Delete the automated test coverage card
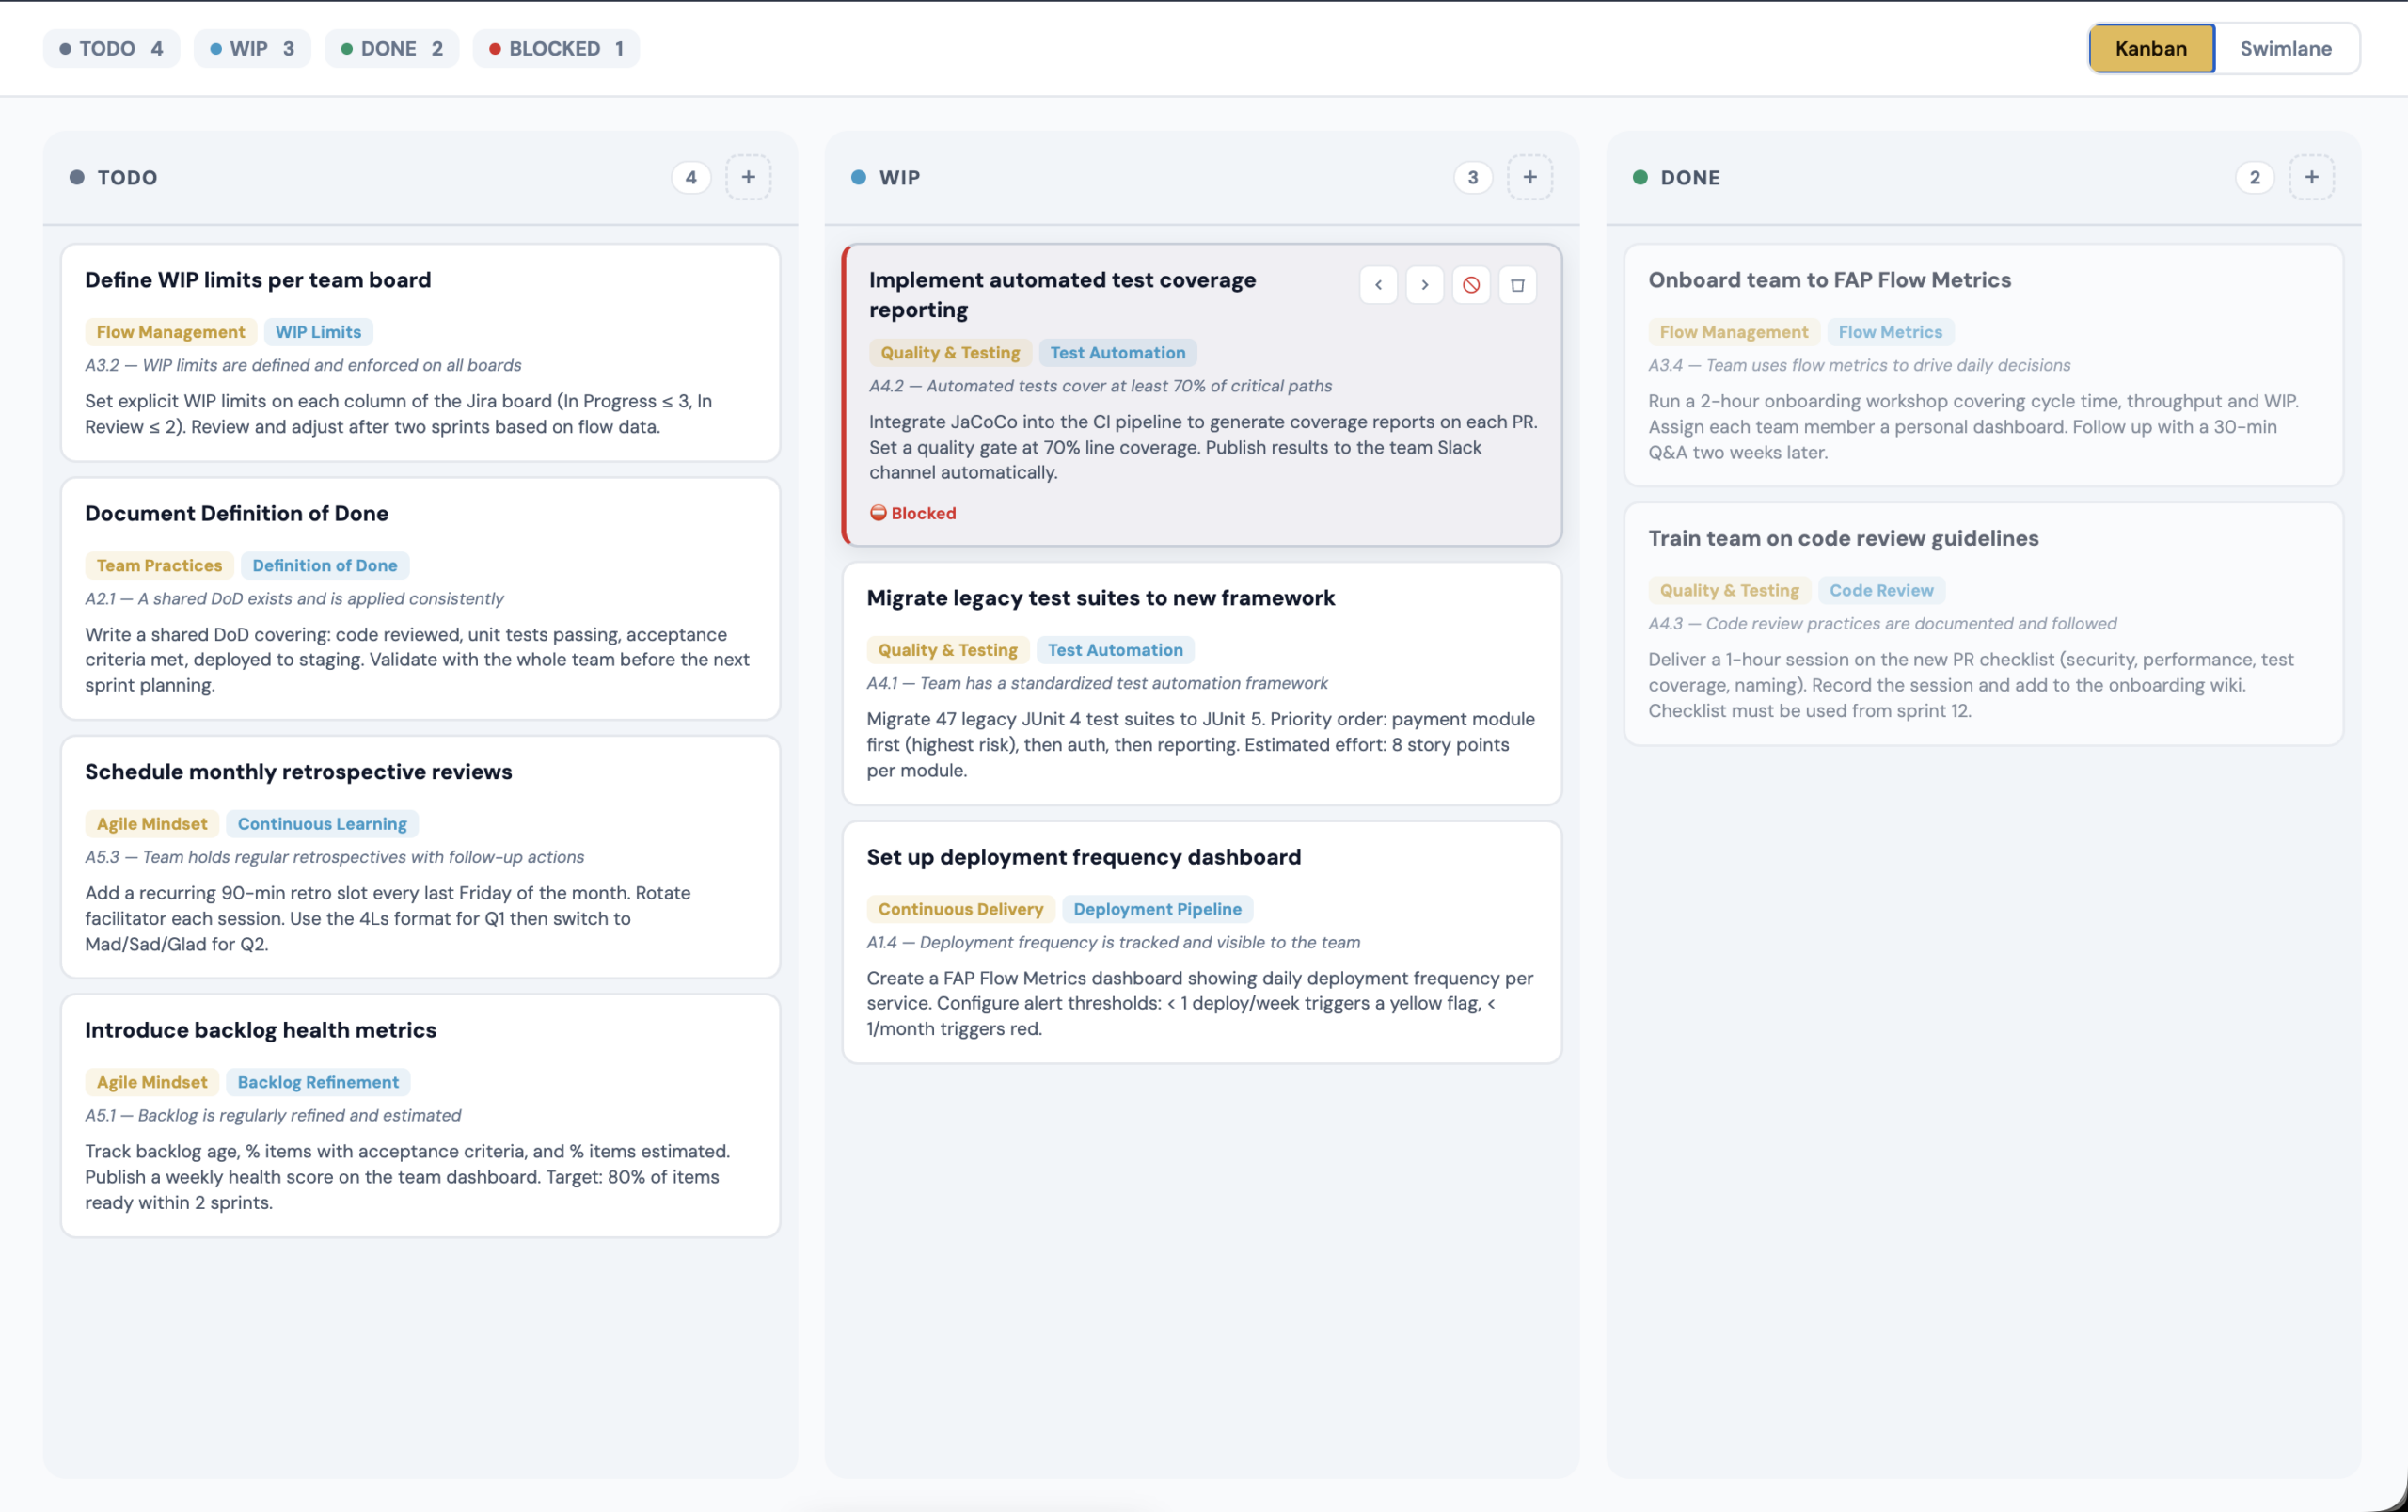Image resolution: width=2408 pixels, height=1512 pixels. pos(1517,285)
